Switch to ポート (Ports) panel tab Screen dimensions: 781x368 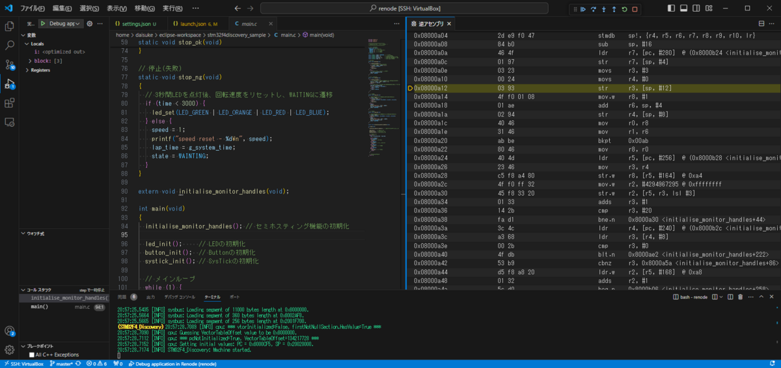[234, 296]
